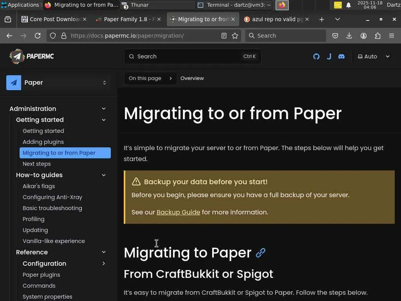Open the list all tabs dropdown
401x301 pixels.
click(x=338, y=19)
